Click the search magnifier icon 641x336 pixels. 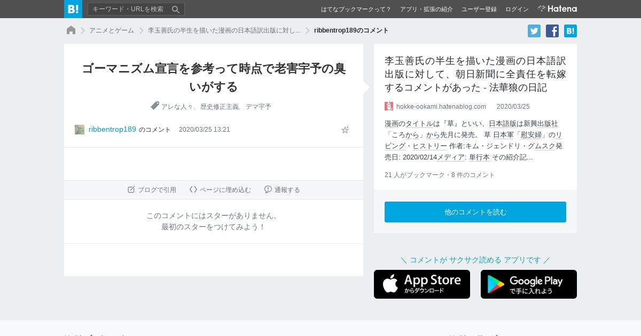click(x=176, y=9)
